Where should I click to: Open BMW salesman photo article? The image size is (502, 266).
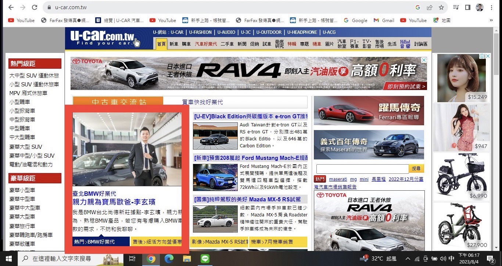coord(127,149)
